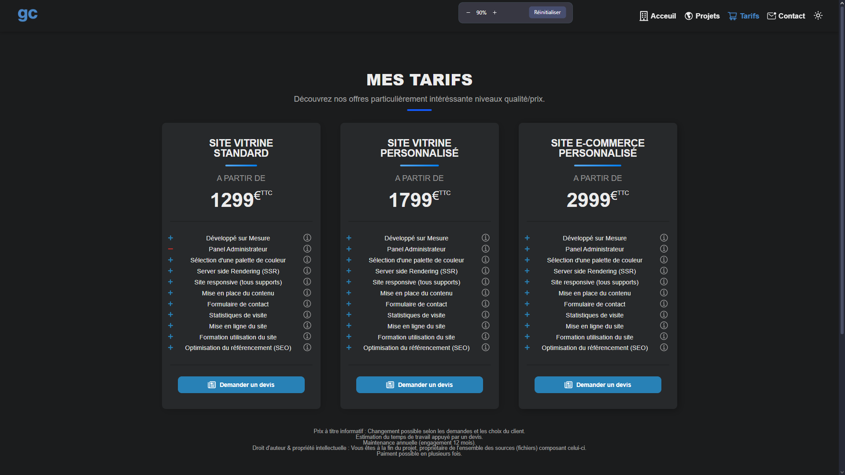Open info icon for Vitrine Personnalisé's Server side Rendering
The height and width of the screenshot is (475, 845).
486,271
